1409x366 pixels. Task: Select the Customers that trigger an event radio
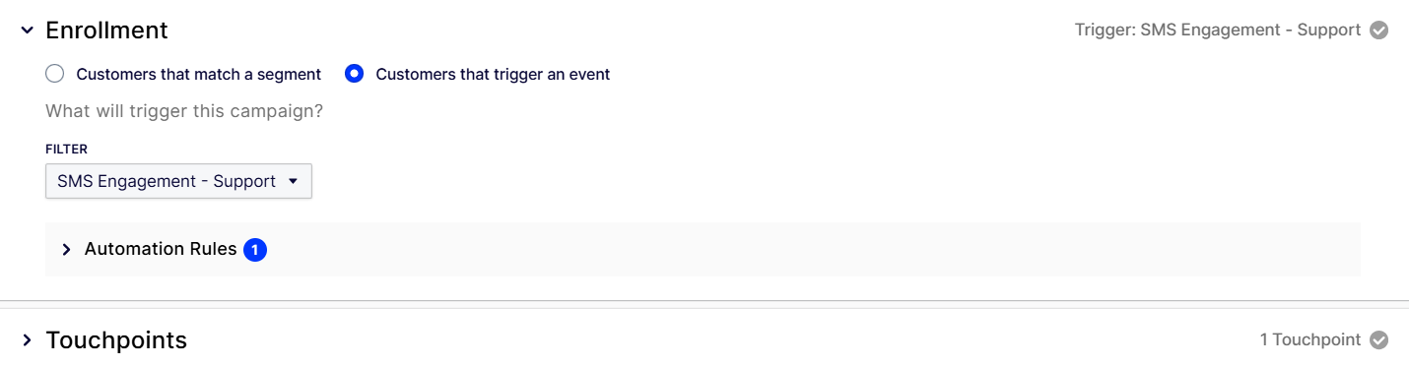[355, 74]
